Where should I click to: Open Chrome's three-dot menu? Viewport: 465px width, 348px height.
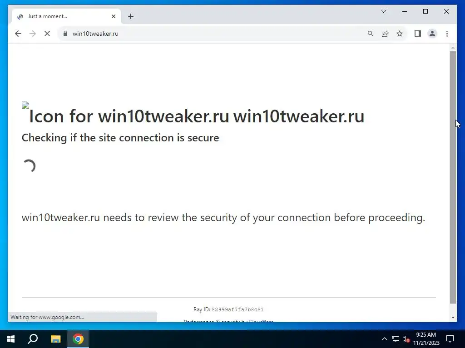click(x=447, y=34)
